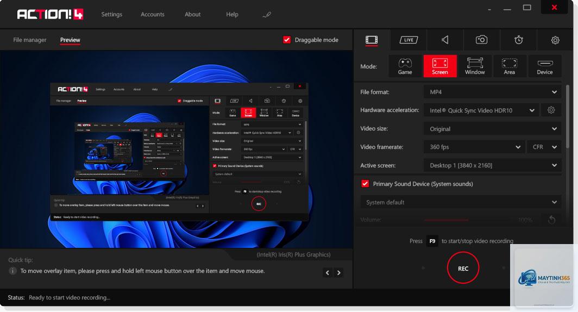Viewport: 578px width, 312px height.
Task: Start recording with the REC button
Action: coord(463,268)
